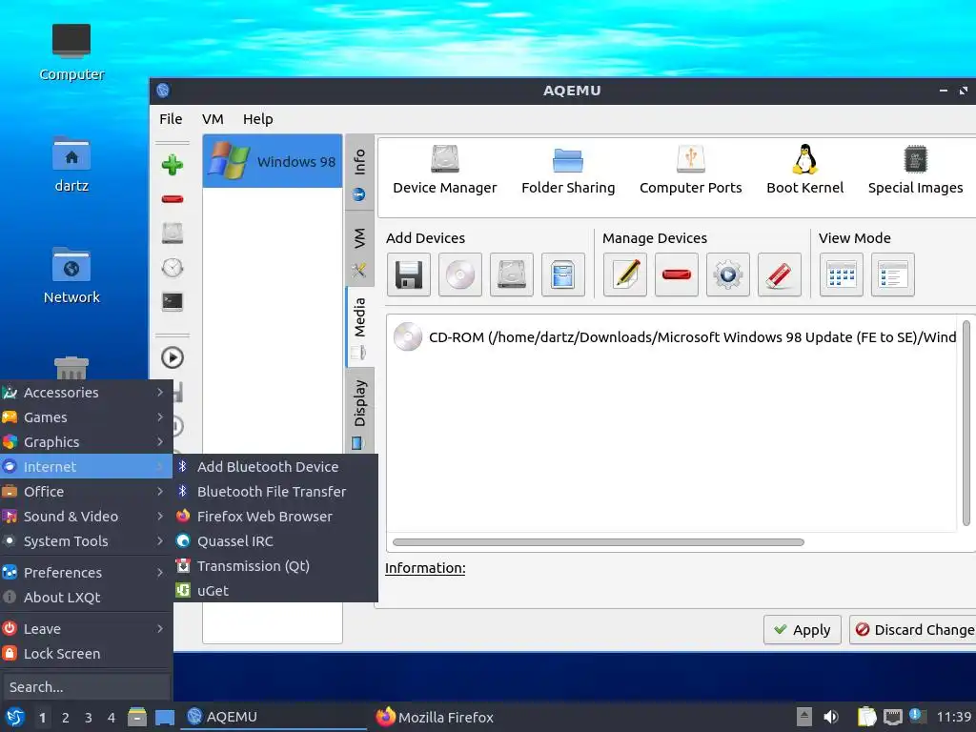Edit the selected device with pencil icon
976x732 pixels.
[625, 274]
